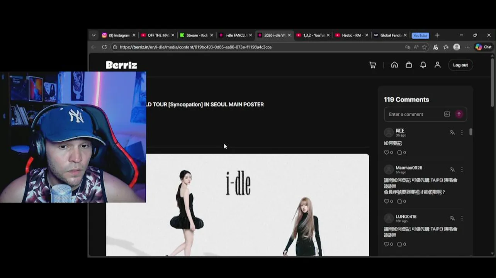The image size is (496, 278).
Task: Open a new browser tab
Action: point(437,35)
